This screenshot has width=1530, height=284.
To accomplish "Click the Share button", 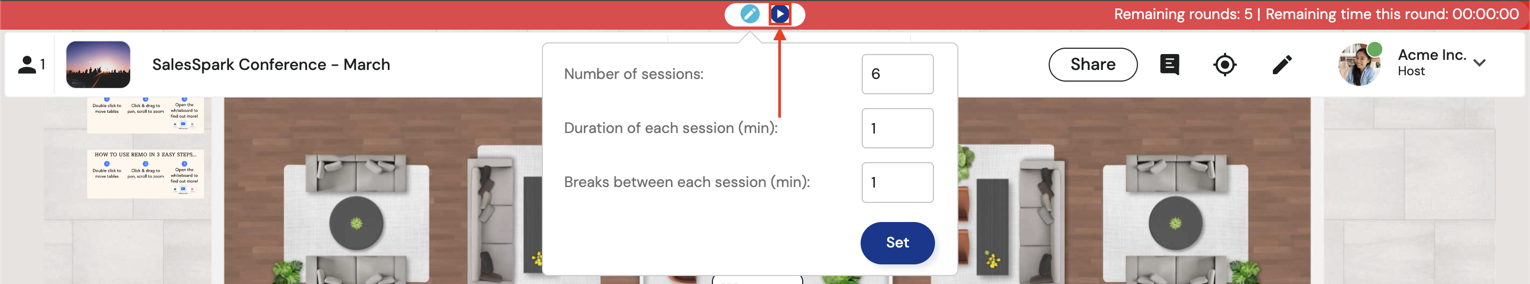I will 1092,64.
